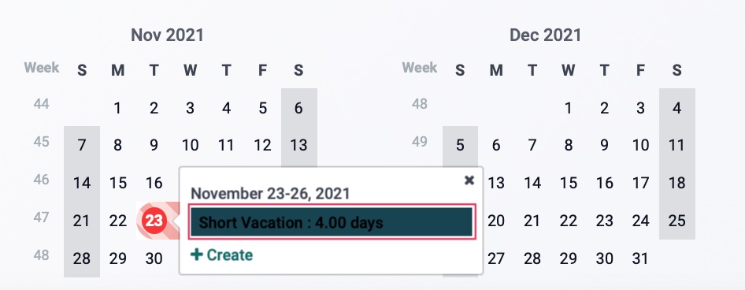The height and width of the screenshot is (290, 745).
Task: Pick November 15 in the calendar
Action: (118, 183)
